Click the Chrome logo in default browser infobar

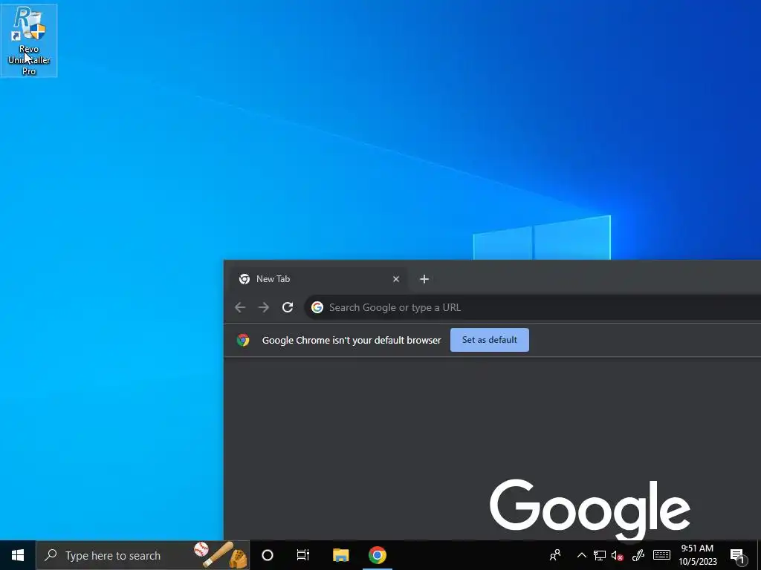[243, 340]
